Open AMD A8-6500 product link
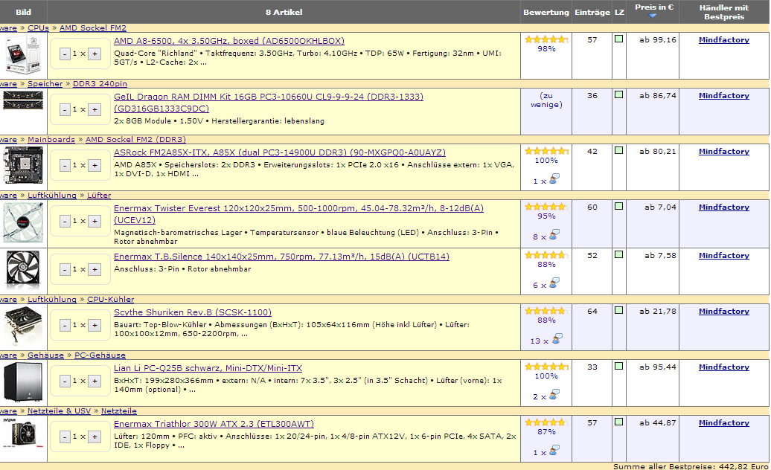Viewport: 771px width, 470px height. (229, 41)
